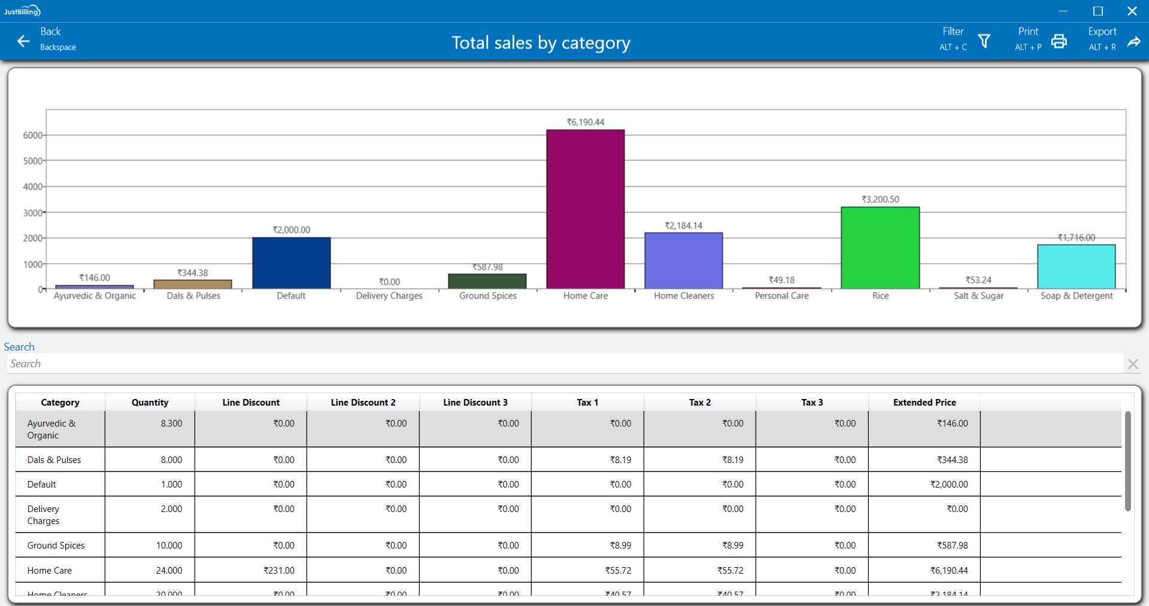Clear search with the X icon
The image size is (1149, 606).
coord(1132,364)
